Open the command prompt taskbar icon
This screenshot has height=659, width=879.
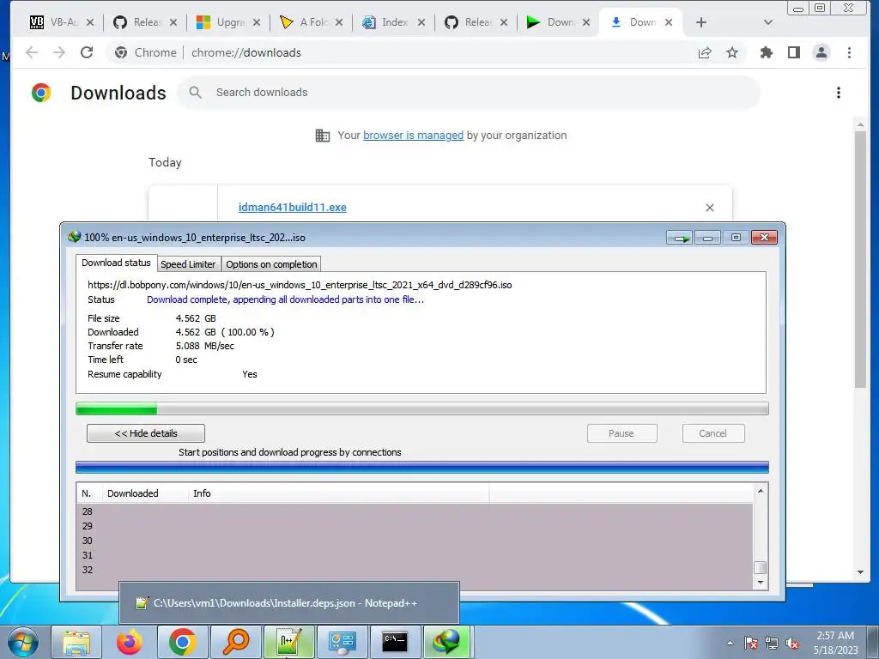tap(395, 642)
